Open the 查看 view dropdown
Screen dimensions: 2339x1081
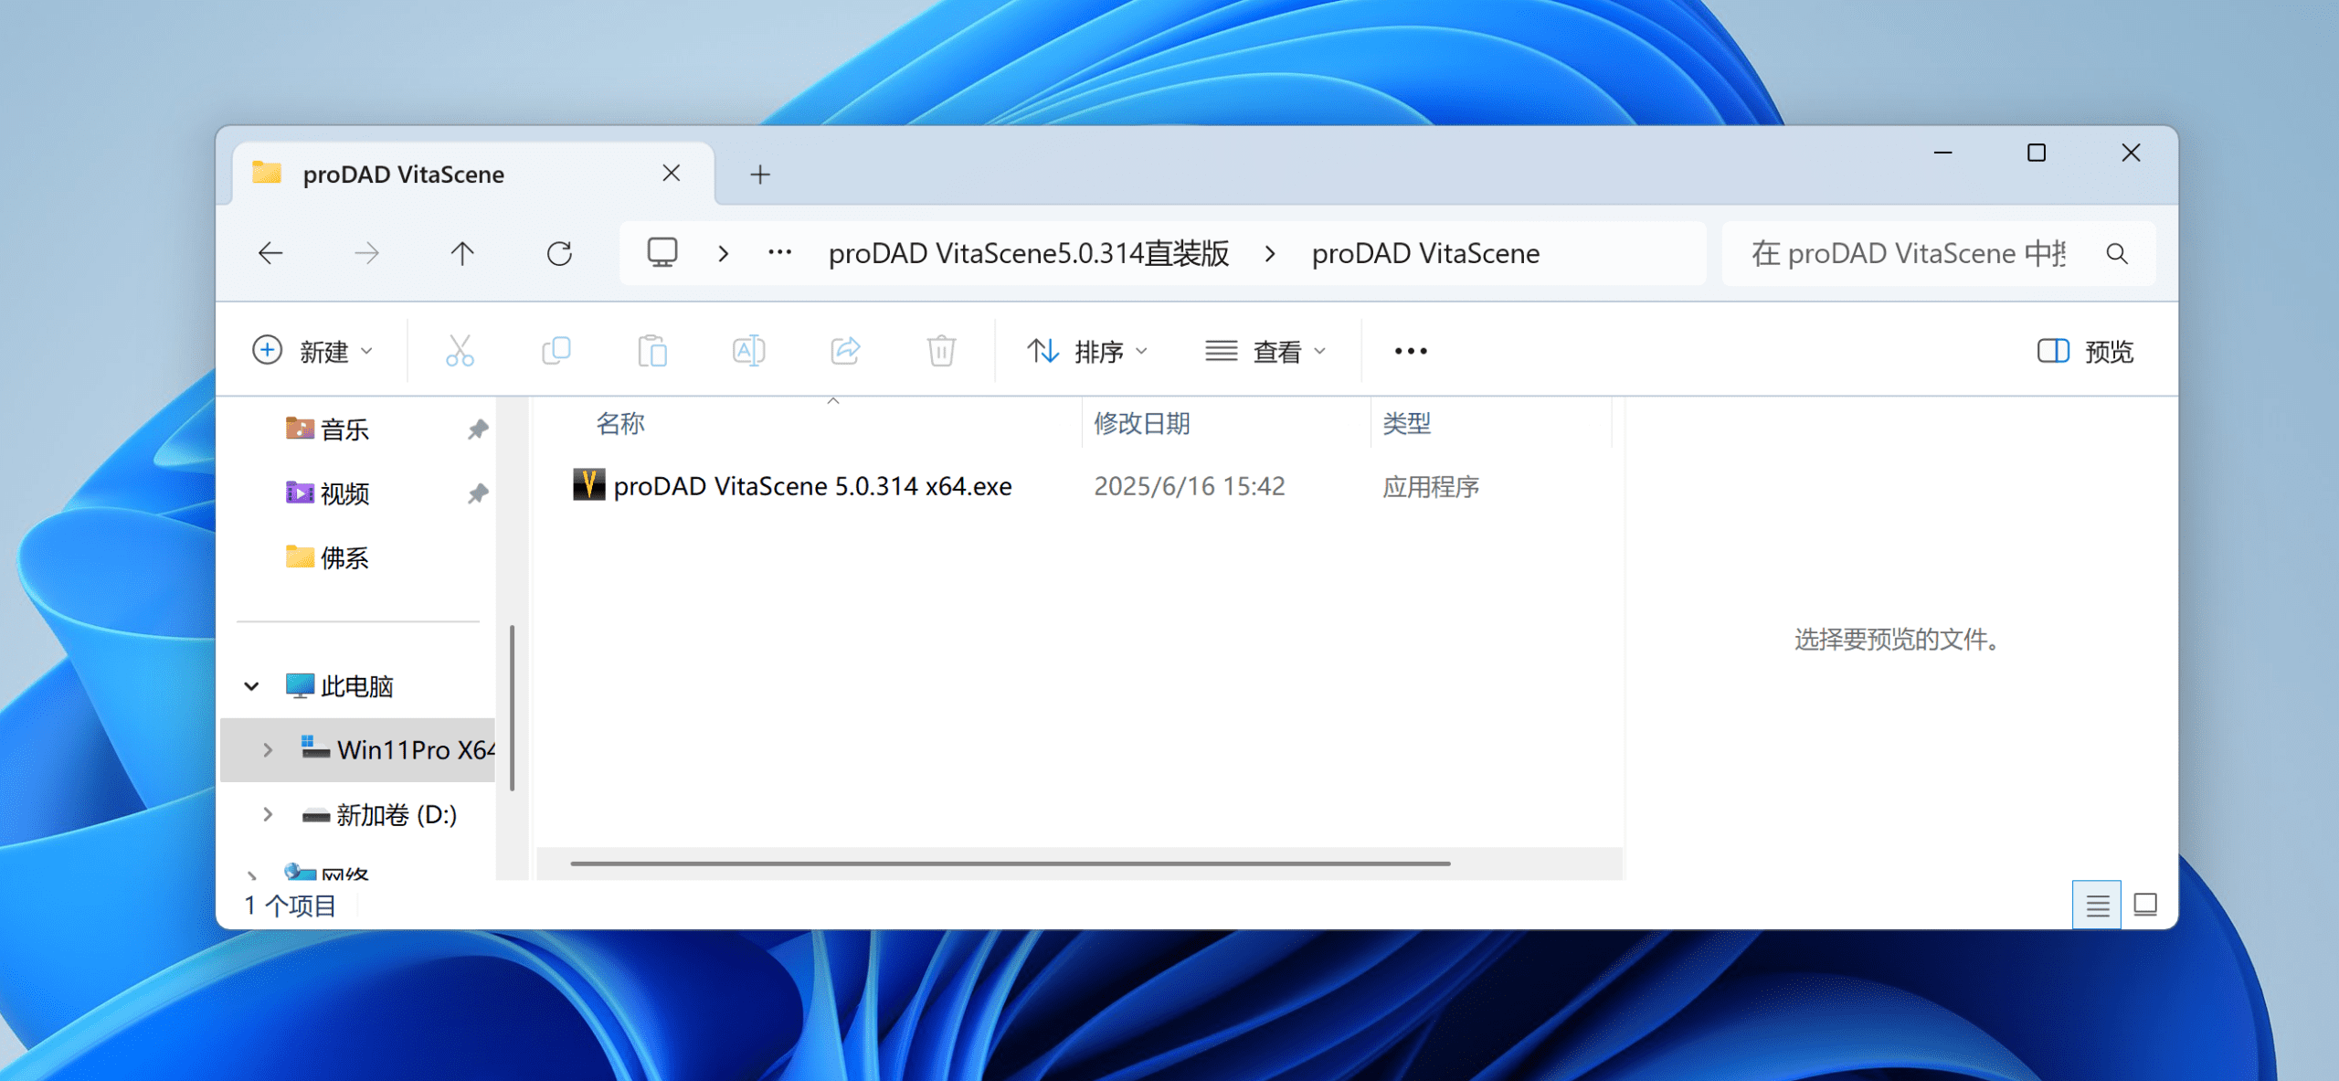tap(1265, 351)
